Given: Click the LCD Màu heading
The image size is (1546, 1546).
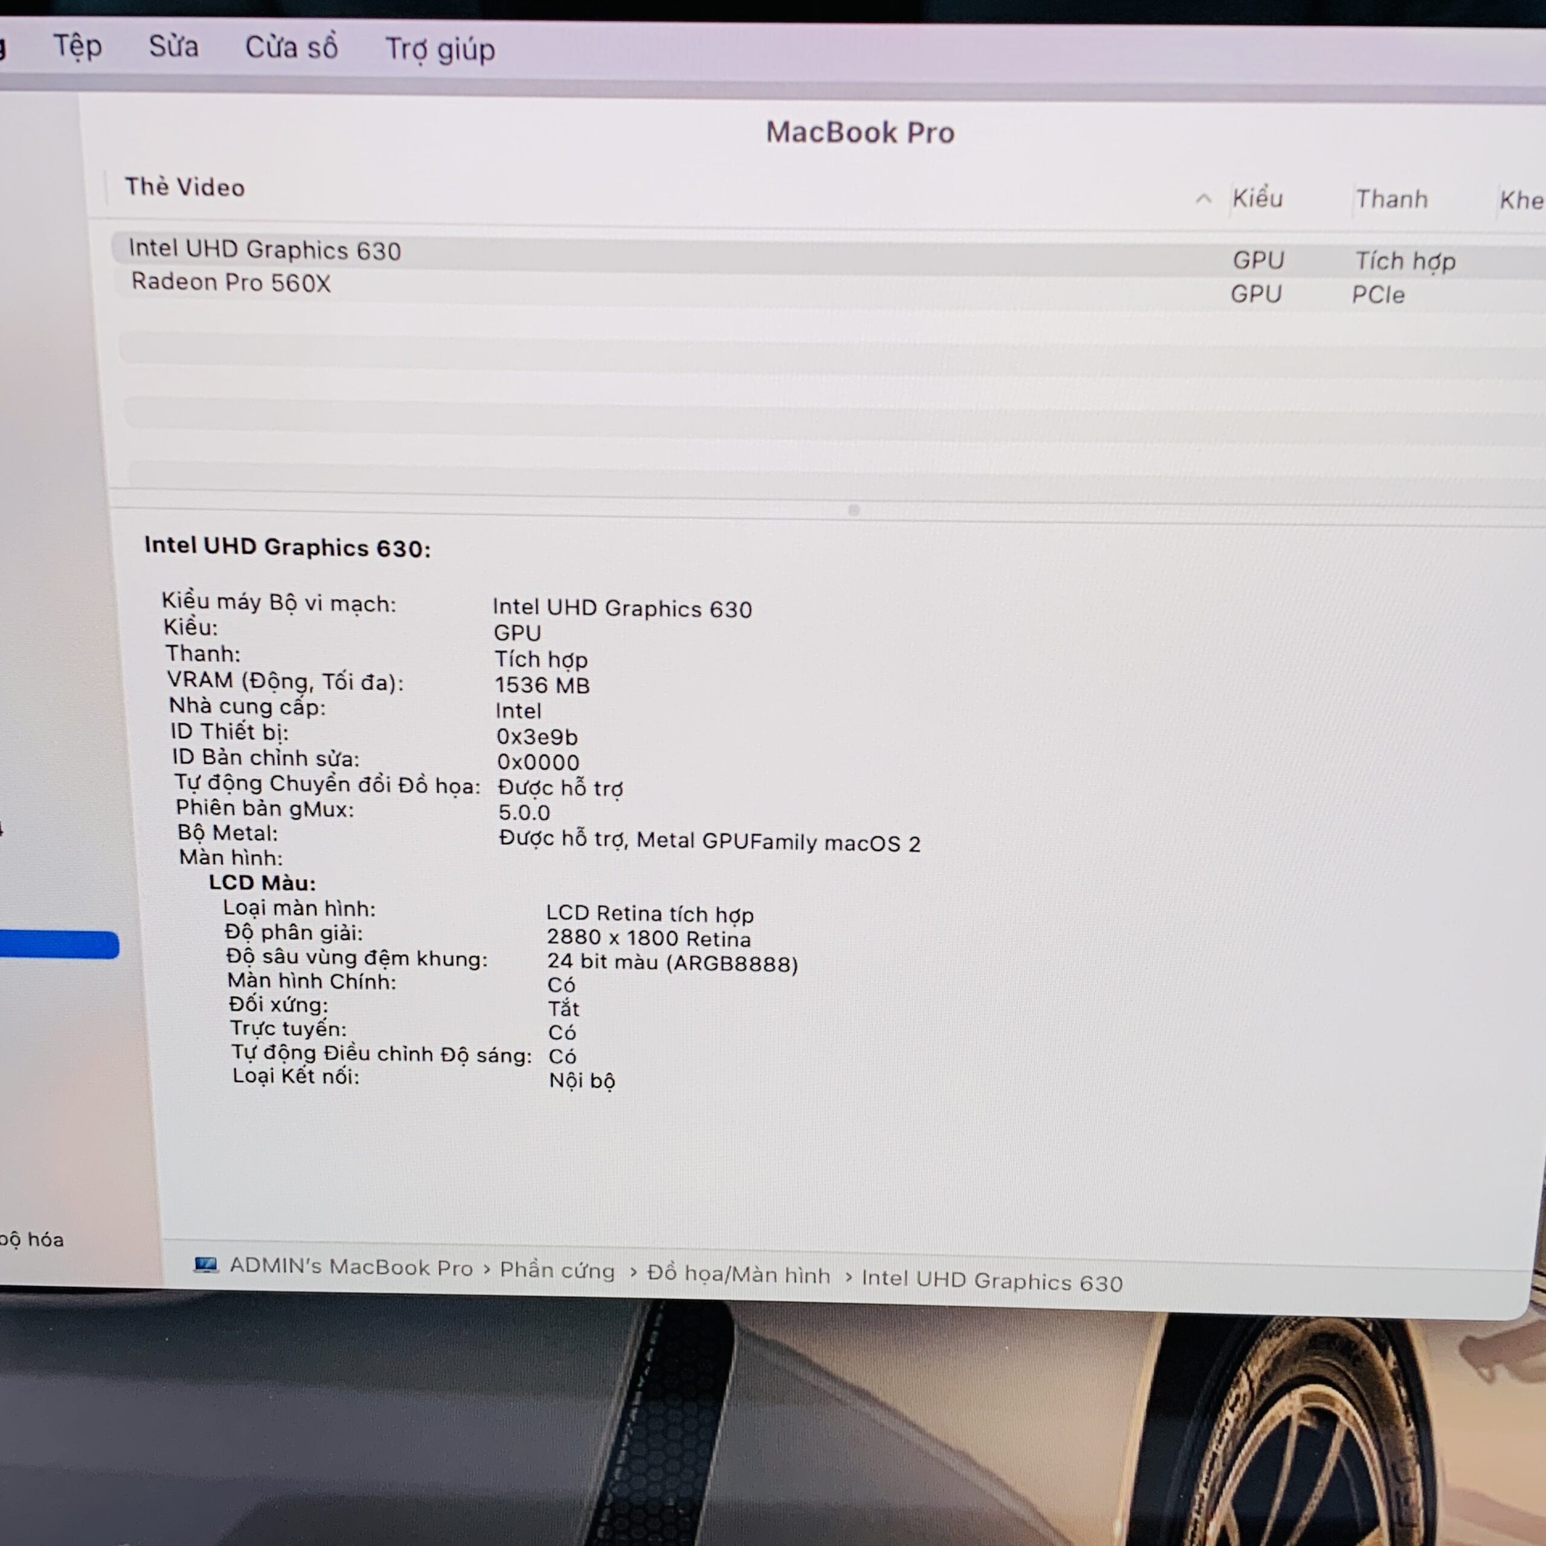Looking at the screenshot, I should pos(263,883).
